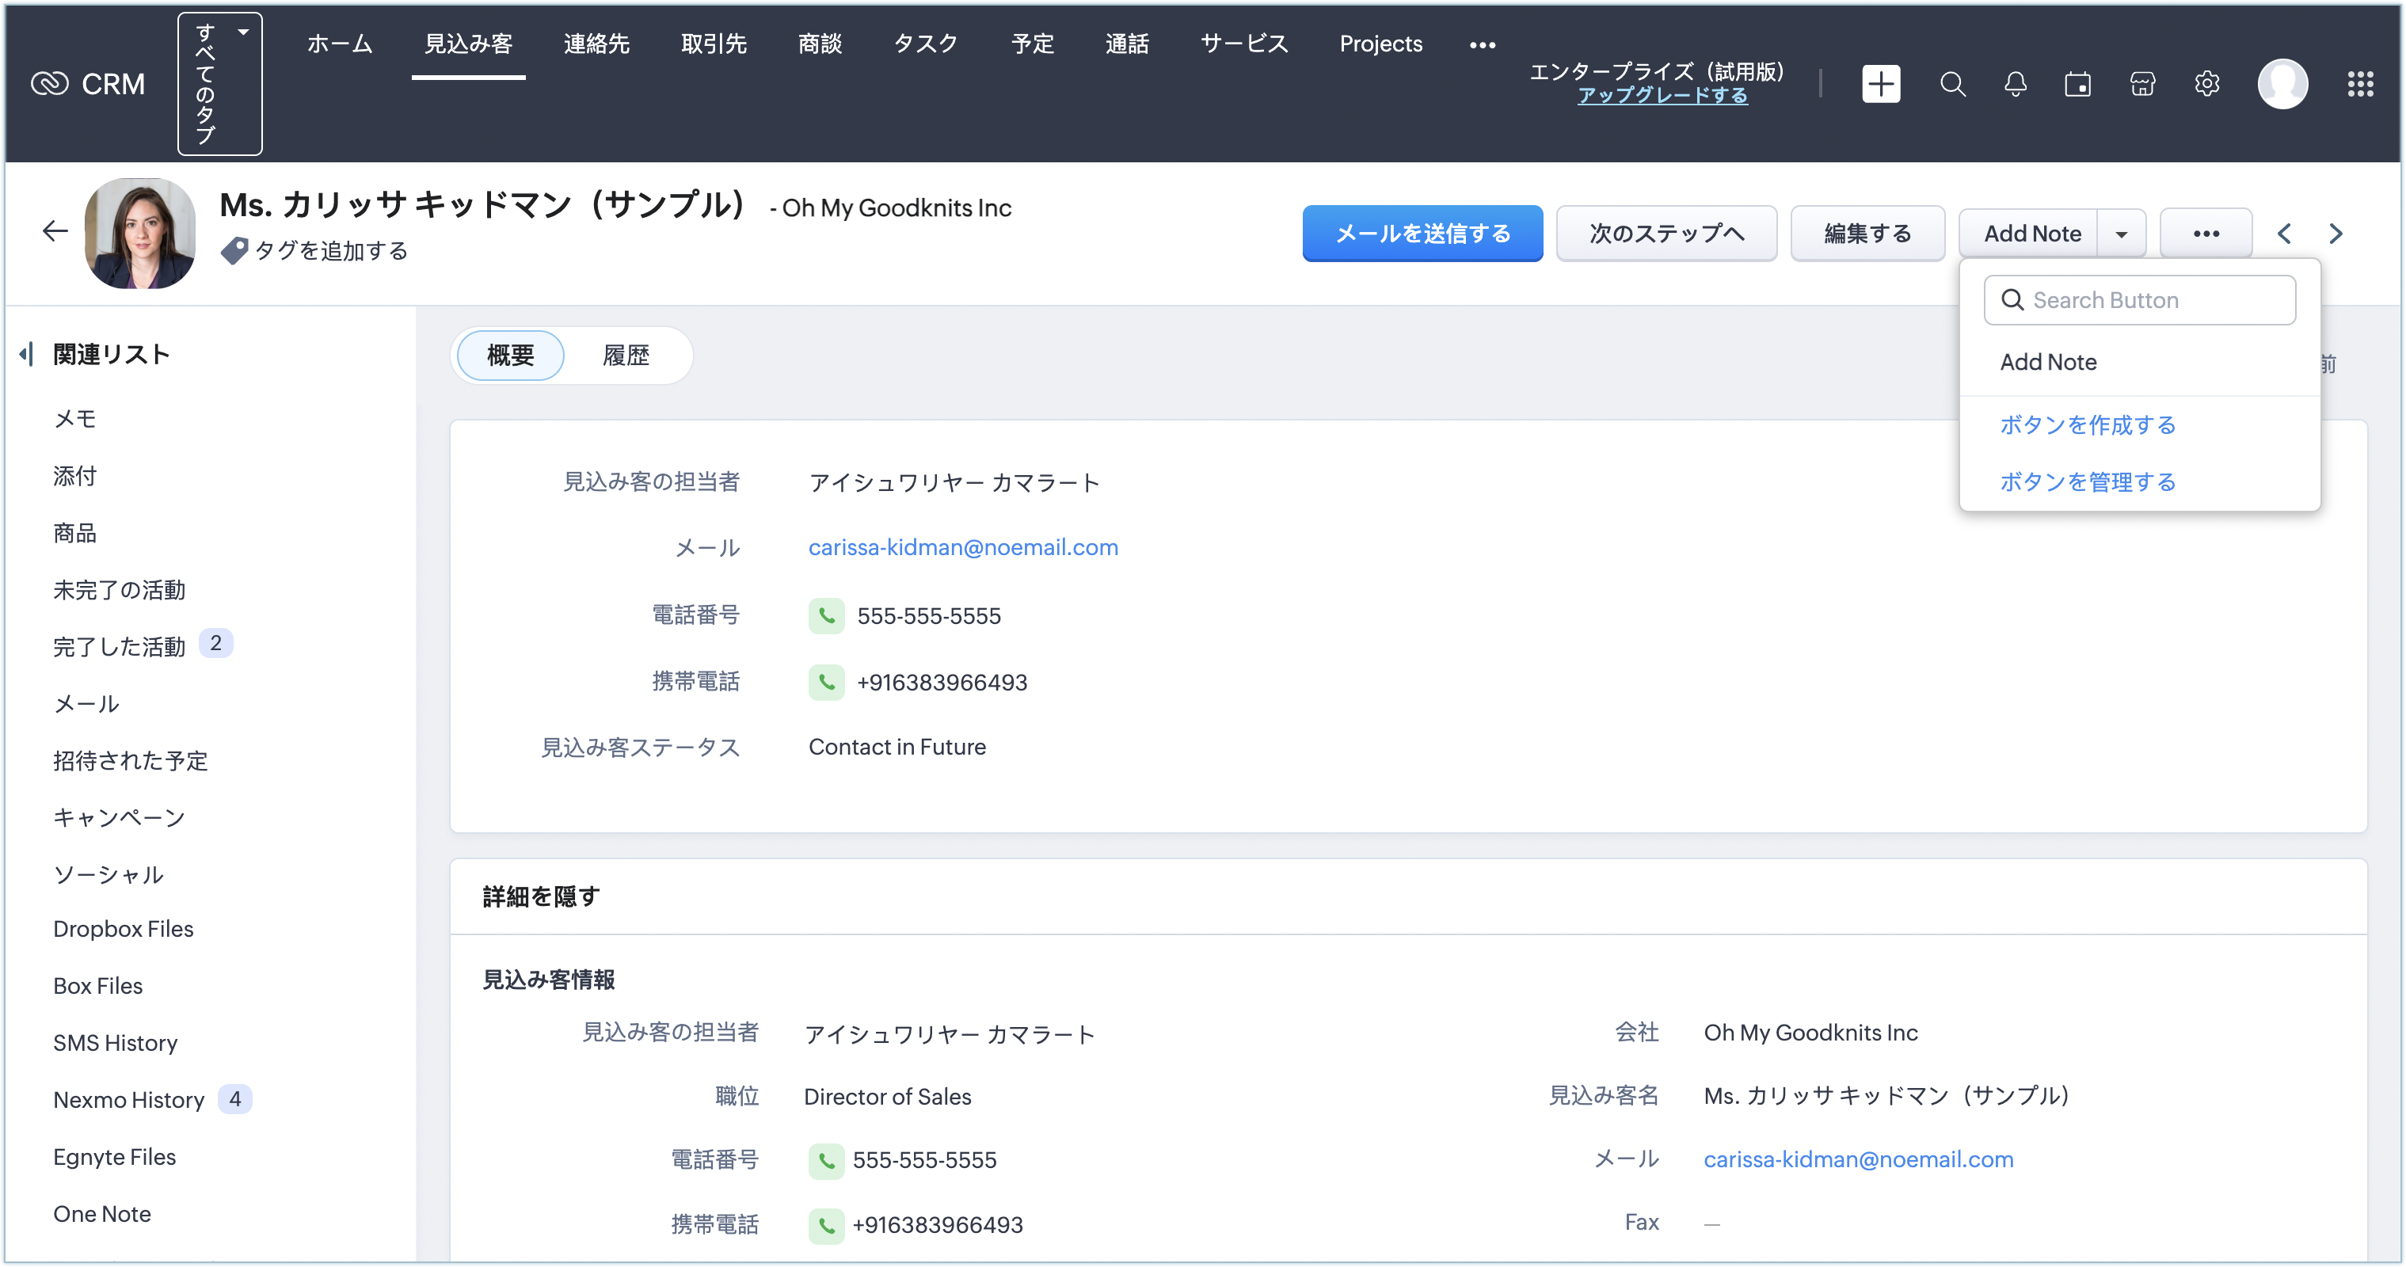Click タグを追加する link
Image resolution: width=2406 pixels, height=1267 pixels.
(332, 250)
